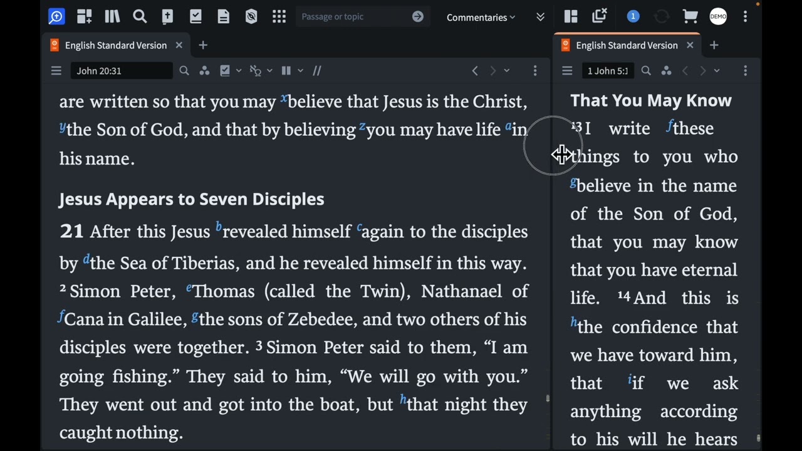Click the sync arrows icon
This screenshot has height=451, width=802.
click(662, 17)
